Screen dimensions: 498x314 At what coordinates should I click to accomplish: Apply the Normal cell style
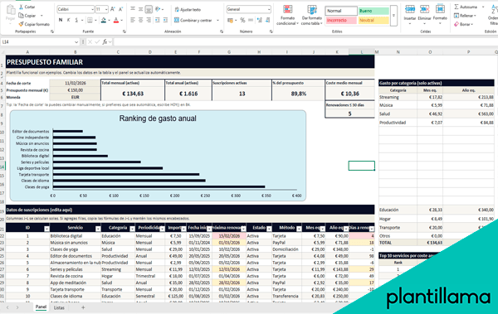[341, 11]
